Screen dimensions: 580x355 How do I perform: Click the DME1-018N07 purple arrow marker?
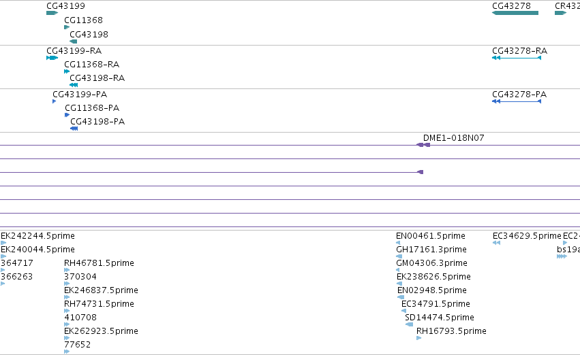(423, 145)
